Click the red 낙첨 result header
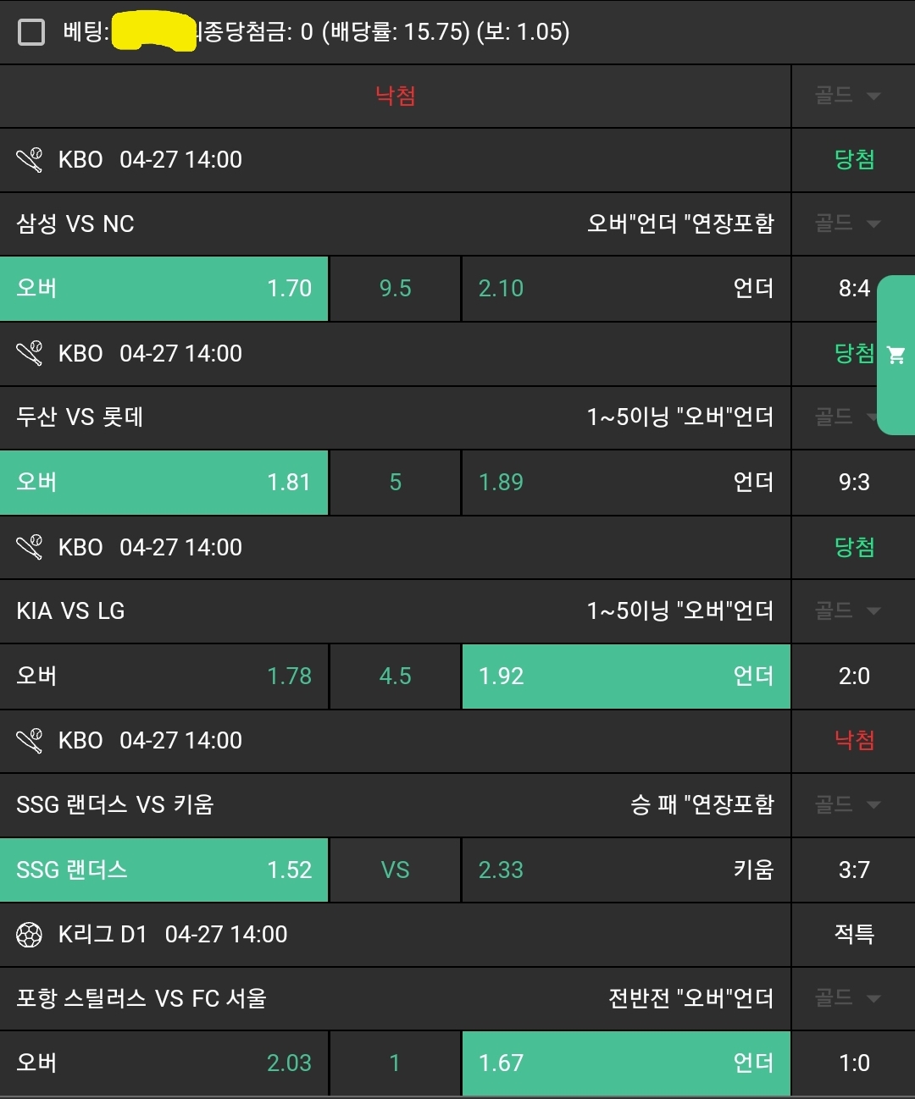 pyautogui.click(x=395, y=96)
